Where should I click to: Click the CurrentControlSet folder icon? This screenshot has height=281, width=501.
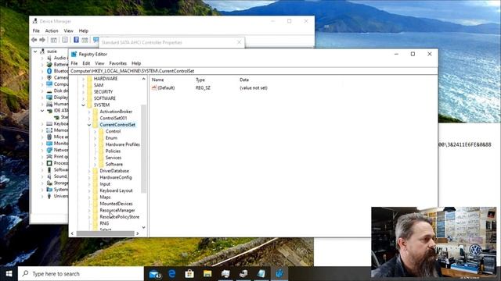[96, 125]
